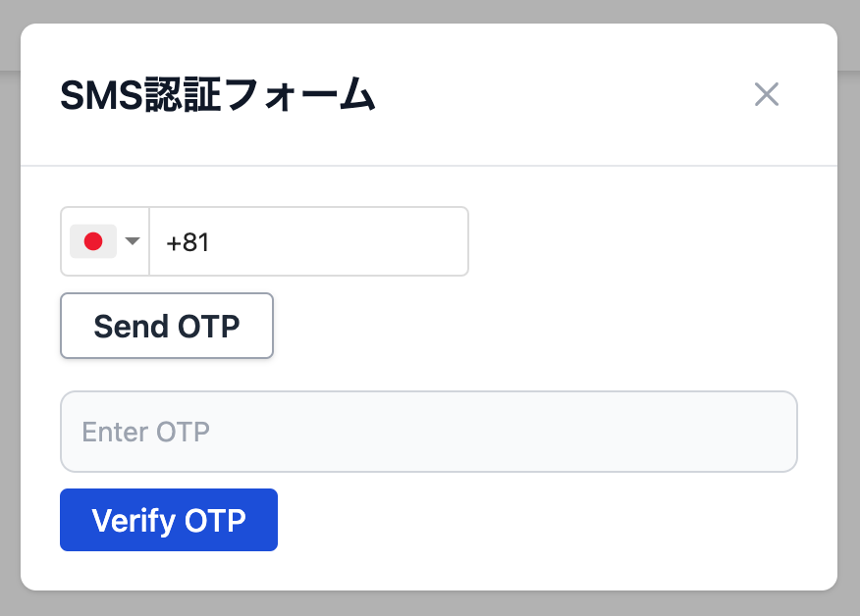This screenshot has width=860, height=616.
Task: Click into the Enter OTP field
Action: point(428,432)
